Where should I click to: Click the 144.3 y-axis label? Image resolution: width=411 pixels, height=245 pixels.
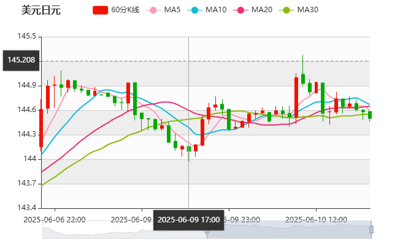pos(27,134)
